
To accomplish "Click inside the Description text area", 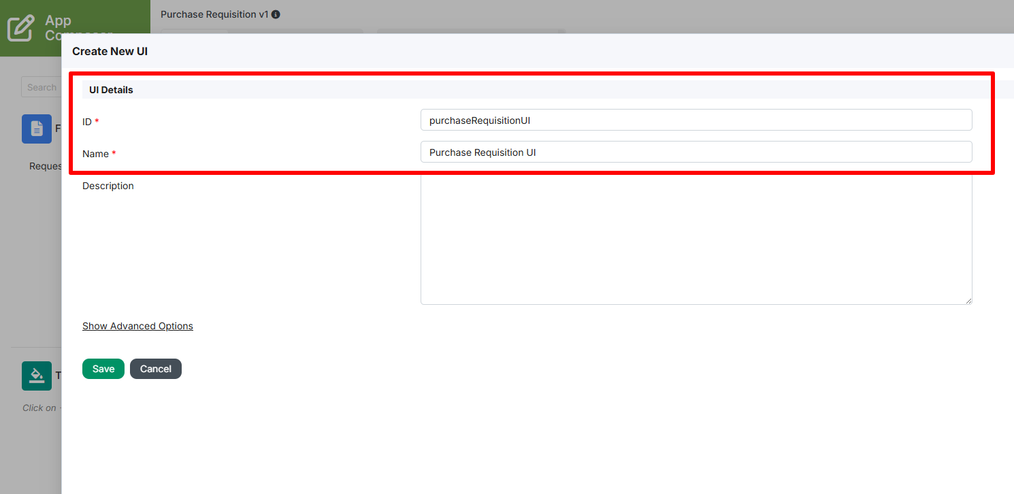I will tap(696, 238).
